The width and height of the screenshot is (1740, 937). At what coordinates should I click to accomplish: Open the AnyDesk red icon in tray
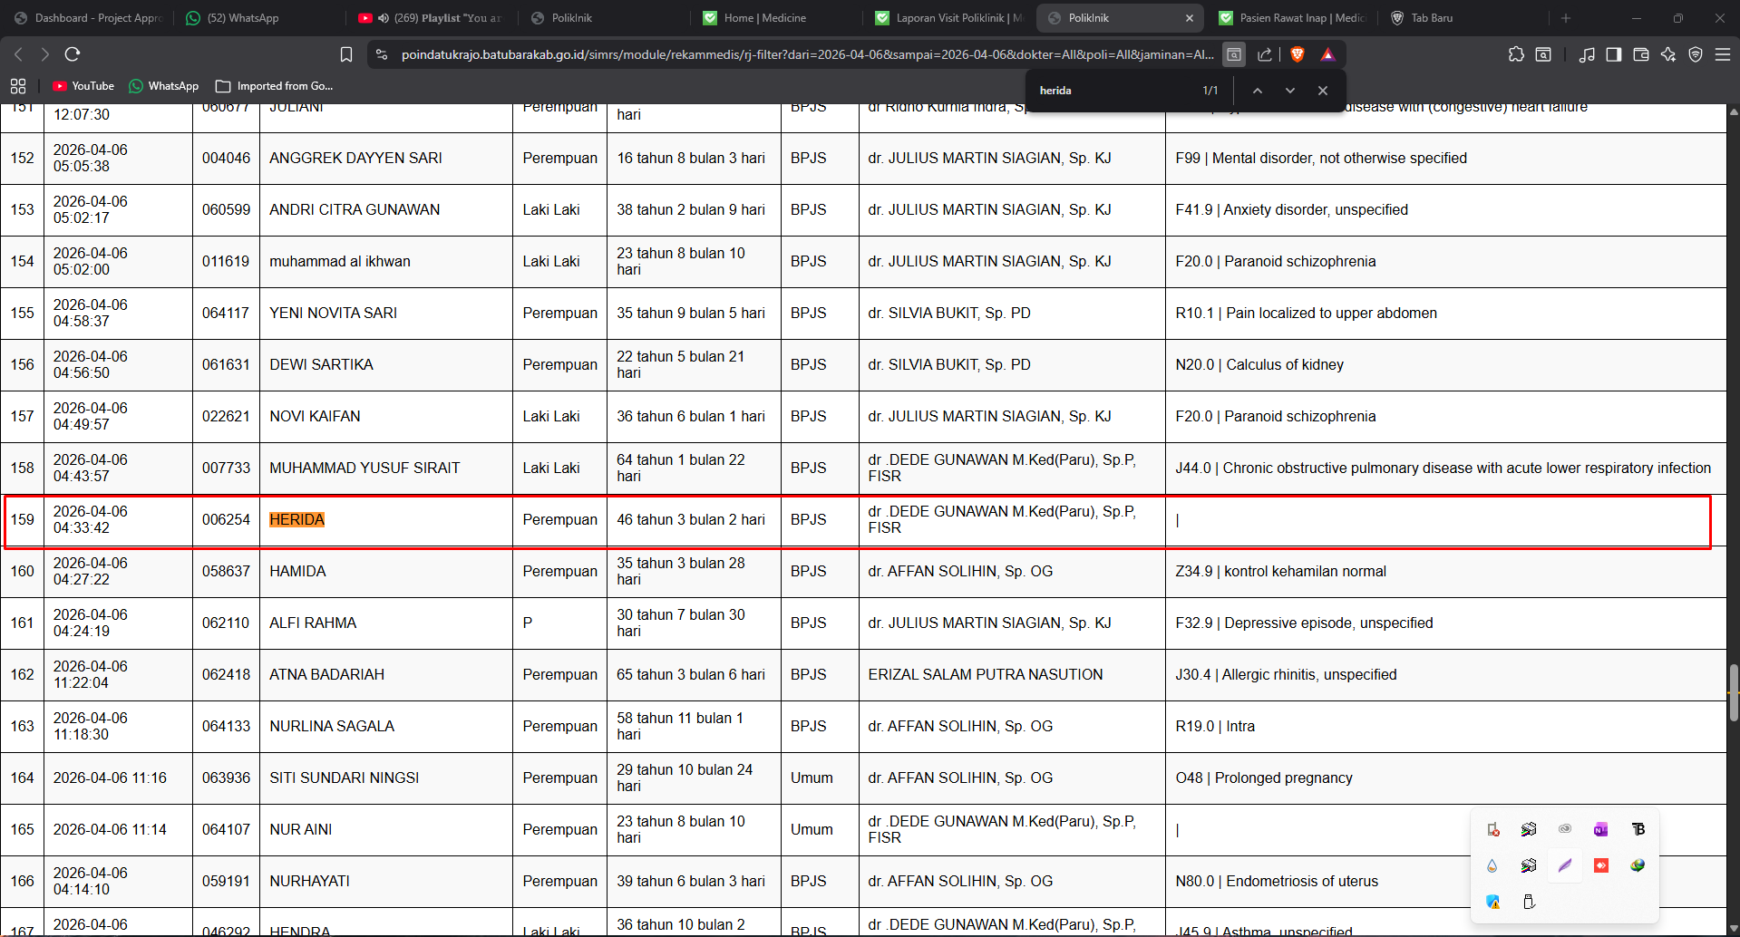[1601, 865]
